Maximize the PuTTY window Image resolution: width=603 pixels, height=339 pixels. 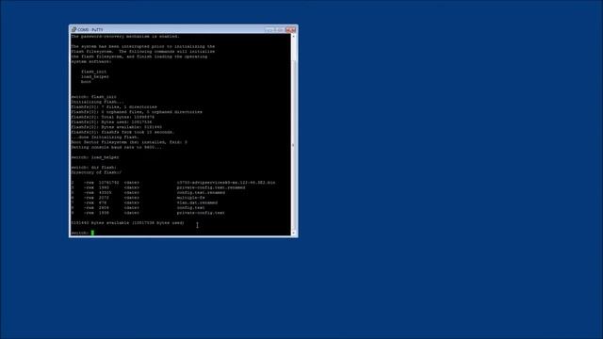point(280,29)
